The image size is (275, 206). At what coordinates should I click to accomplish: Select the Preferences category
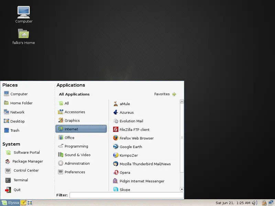point(81,172)
